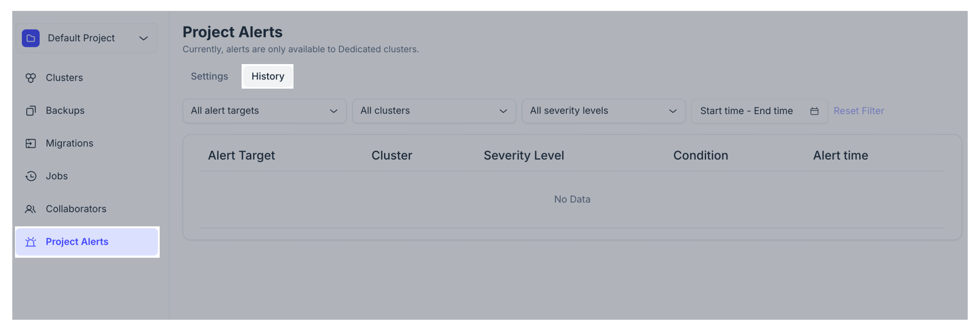Click the Project Alerts siren icon
The width and height of the screenshot is (980, 330).
[30, 242]
